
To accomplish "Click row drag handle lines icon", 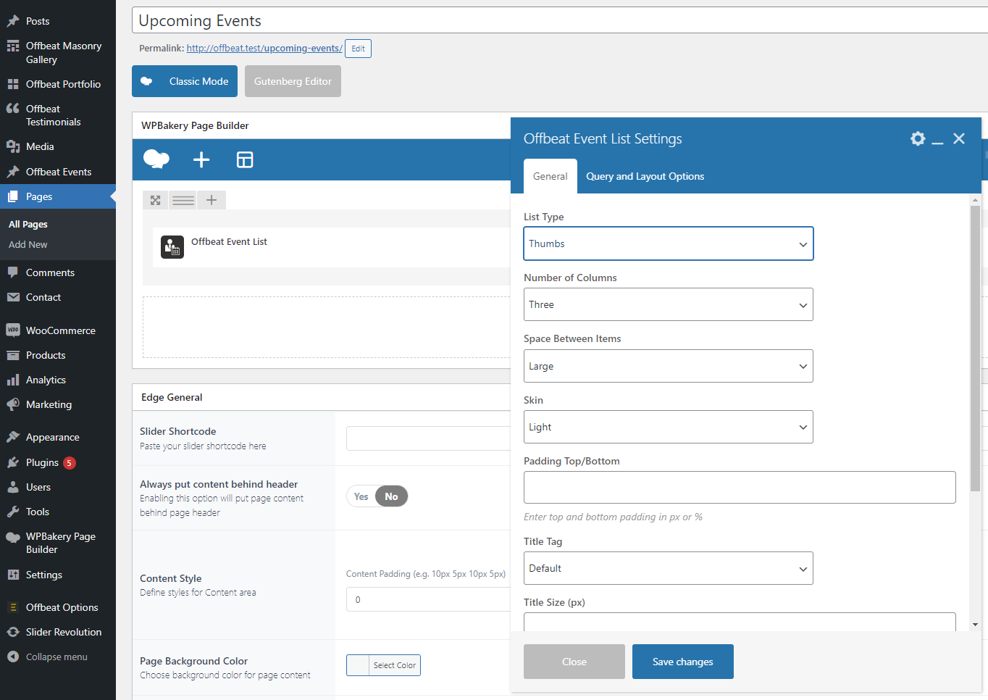I will 183,200.
